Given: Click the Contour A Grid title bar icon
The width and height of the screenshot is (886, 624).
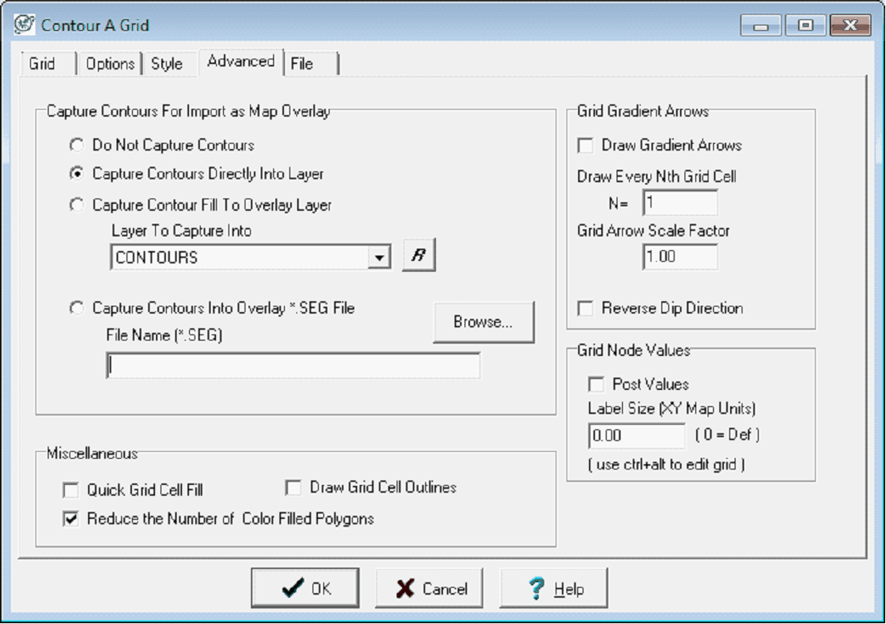Looking at the screenshot, I should (x=25, y=25).
